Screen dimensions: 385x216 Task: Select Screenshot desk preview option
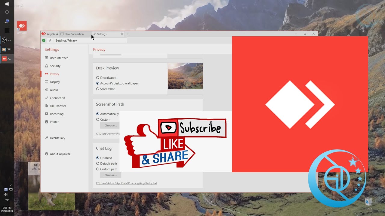tap(106, 89)
